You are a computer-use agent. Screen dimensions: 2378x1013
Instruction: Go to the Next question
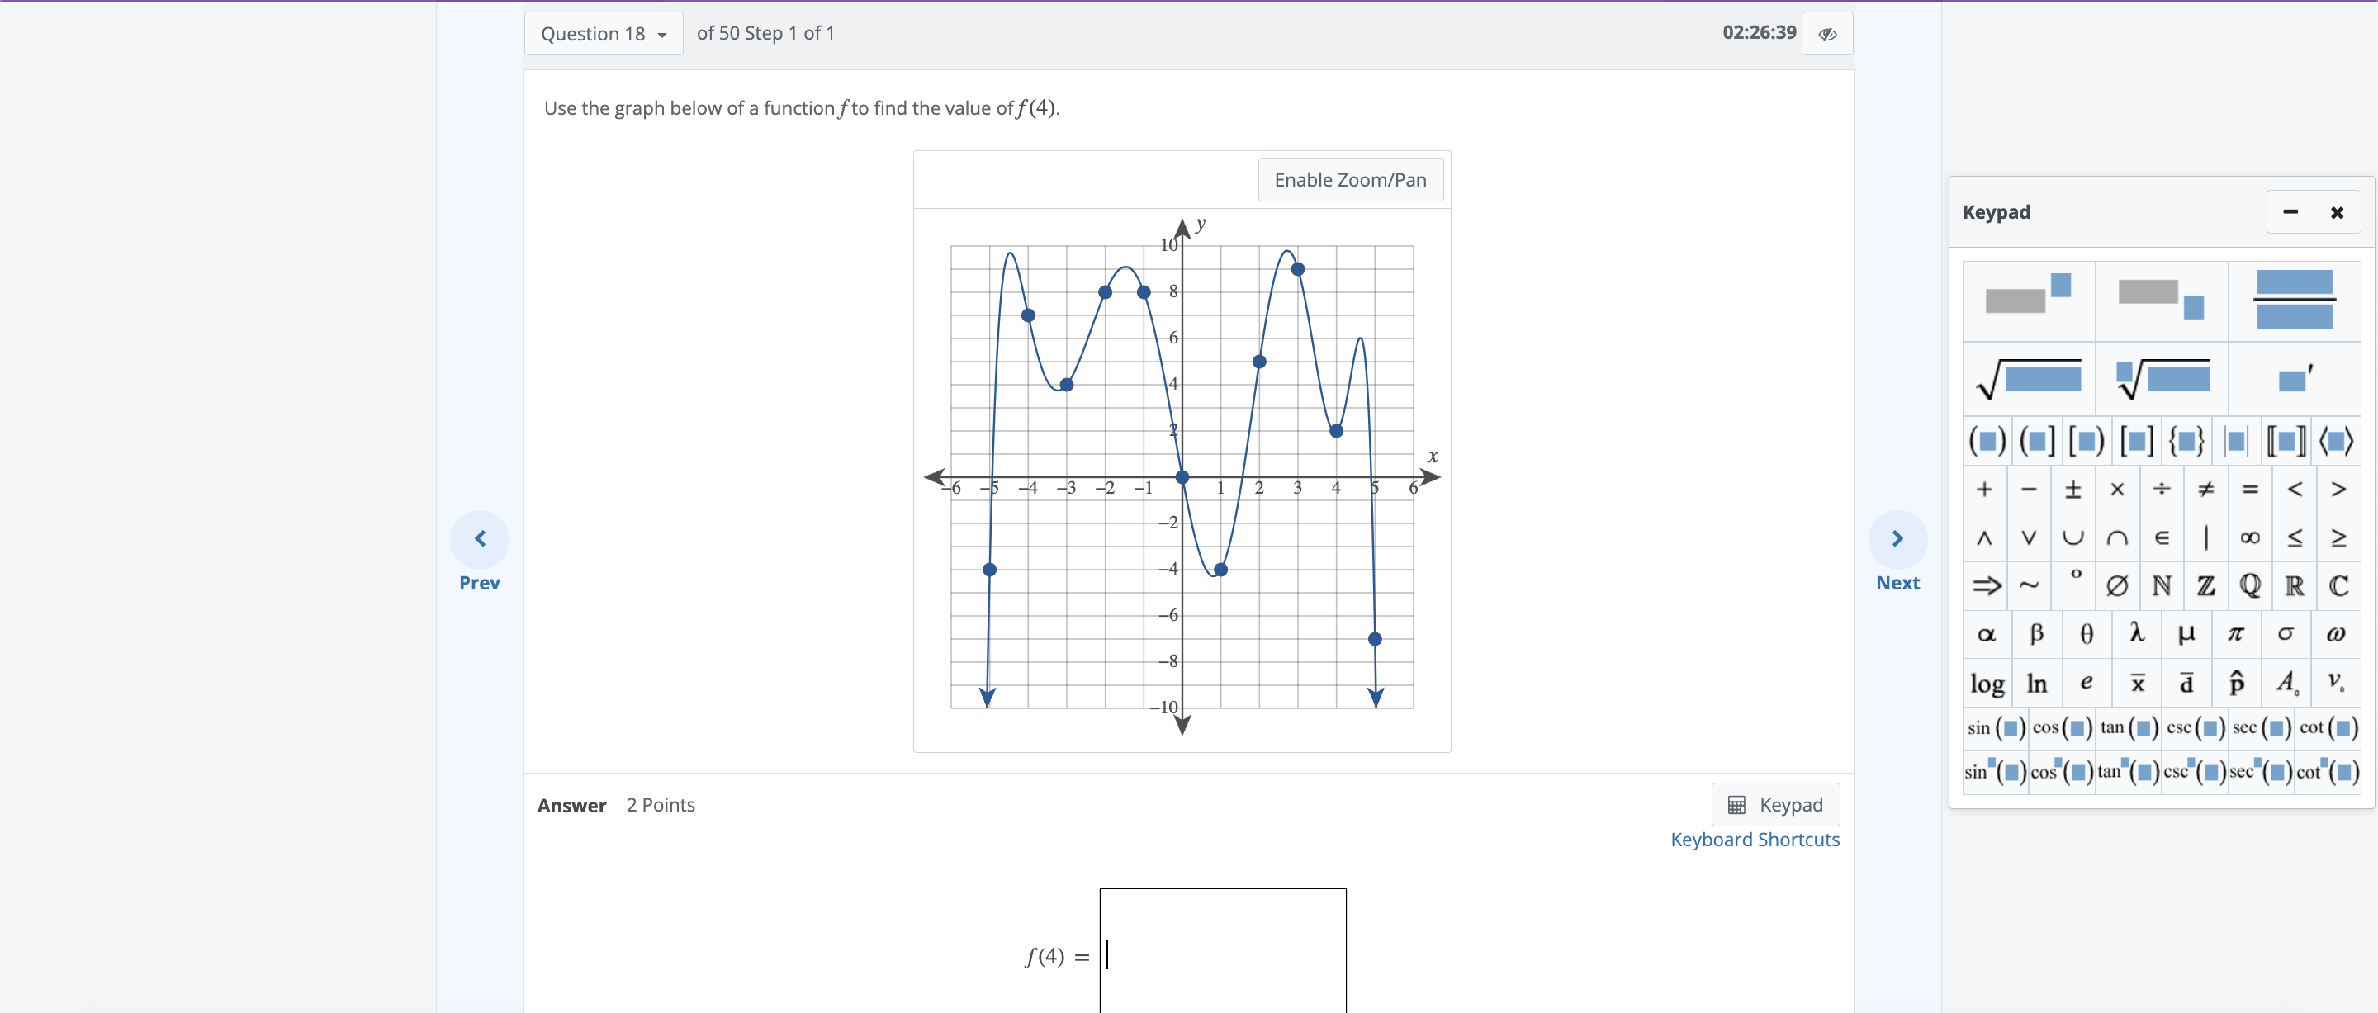pyautogui.click(x=1897, y=540)
